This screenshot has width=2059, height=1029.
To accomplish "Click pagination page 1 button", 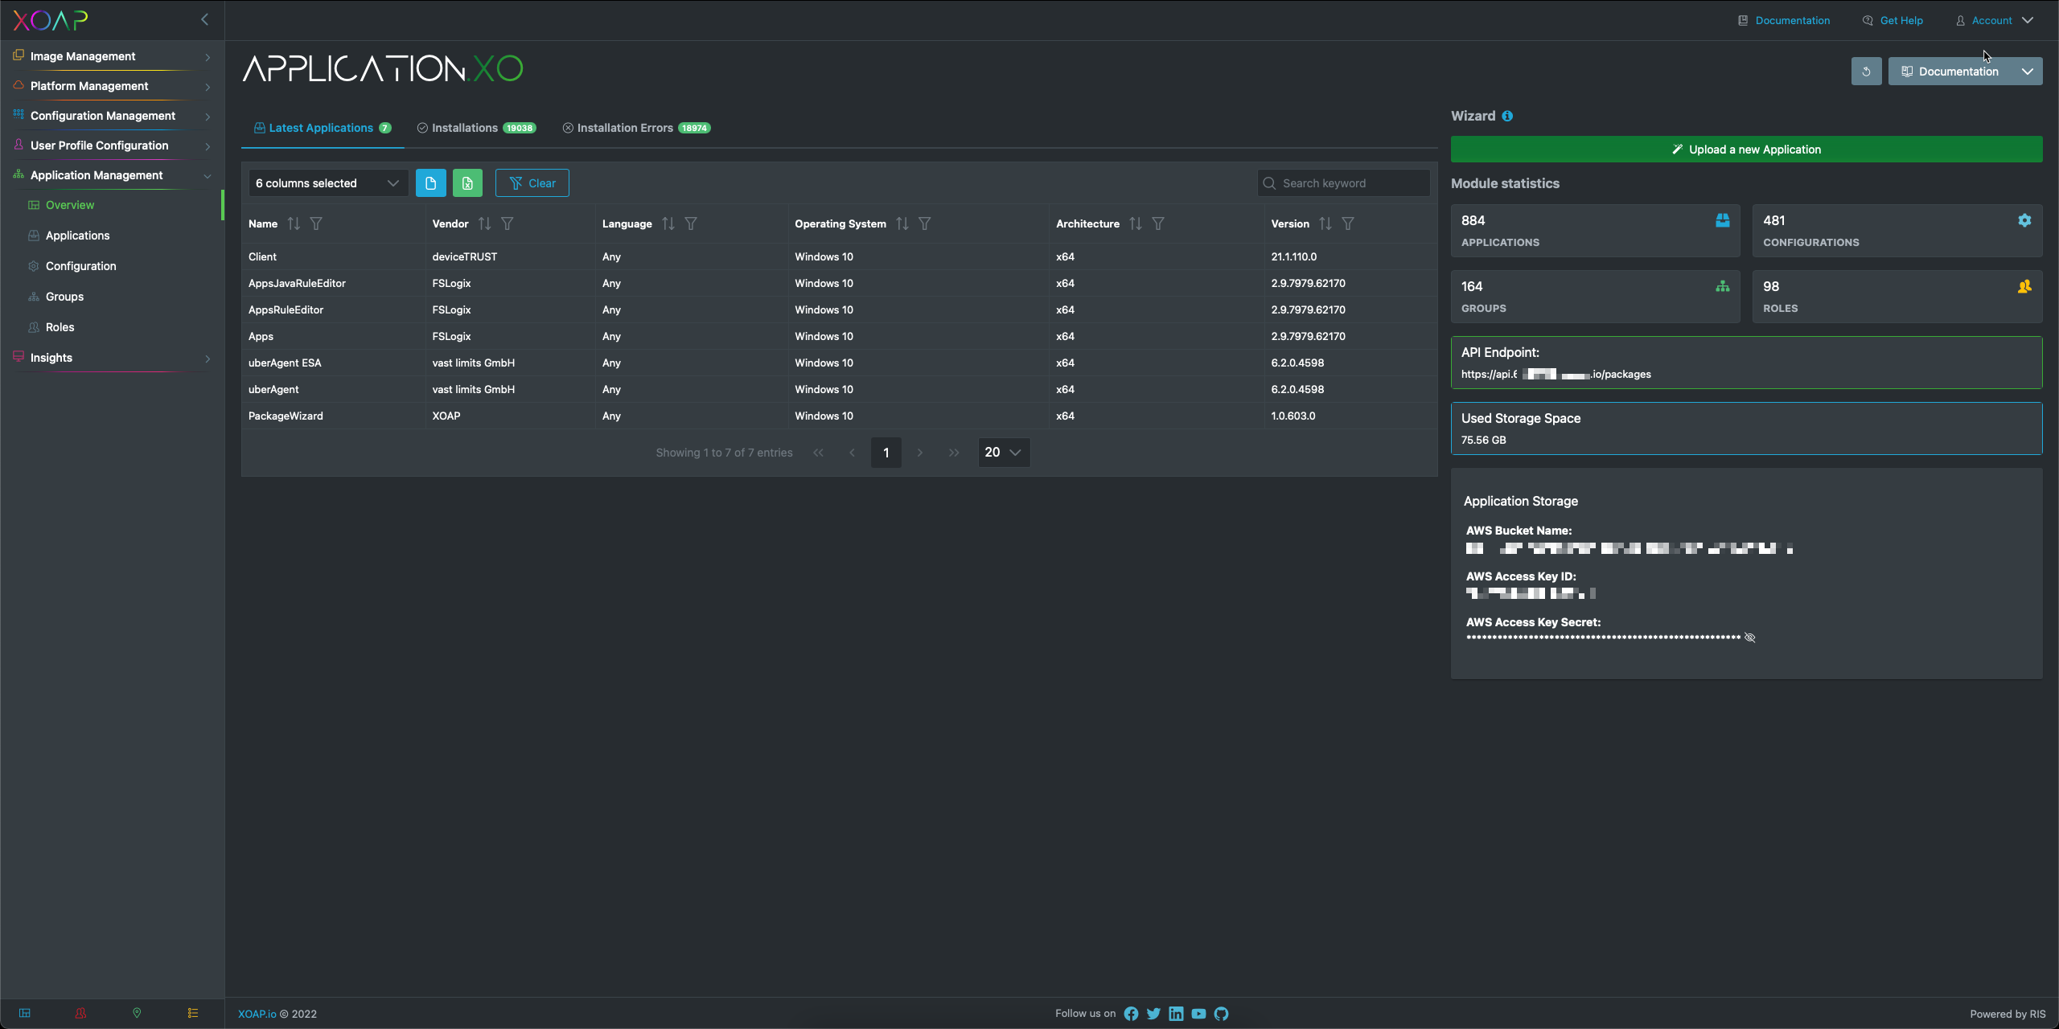I will [x=886, y=453].
